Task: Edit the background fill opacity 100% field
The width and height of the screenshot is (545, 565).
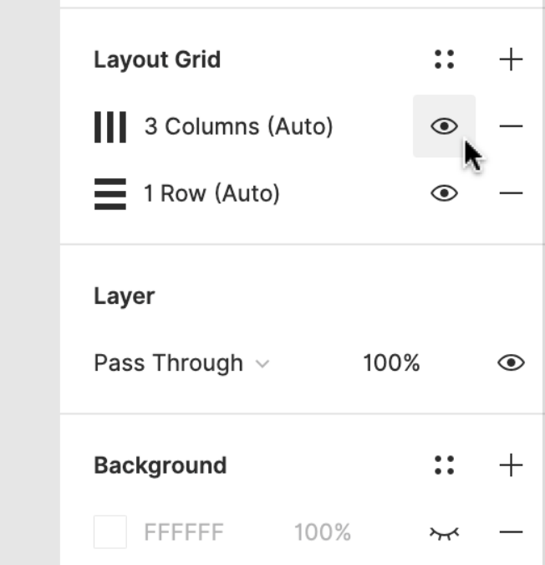Action: [322, 532]
